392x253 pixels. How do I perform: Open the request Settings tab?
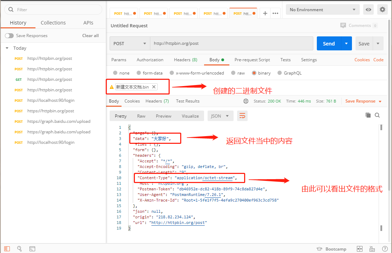(309, 60)
